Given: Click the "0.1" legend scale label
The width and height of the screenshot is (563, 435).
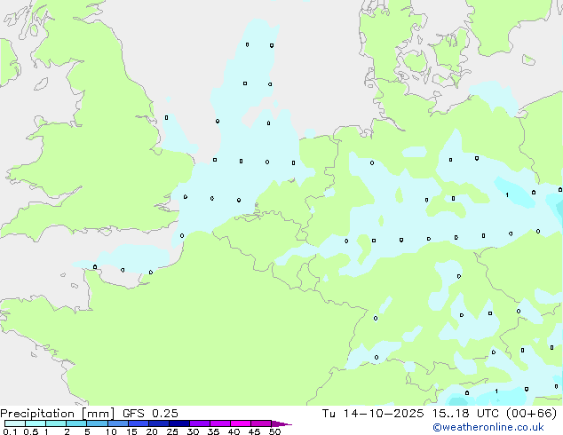Looking at the screenshot, I should (10, 431).
